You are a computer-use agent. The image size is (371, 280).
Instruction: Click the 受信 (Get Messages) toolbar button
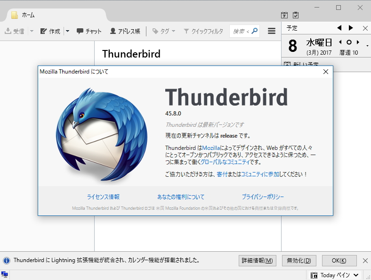pos(15,31)
